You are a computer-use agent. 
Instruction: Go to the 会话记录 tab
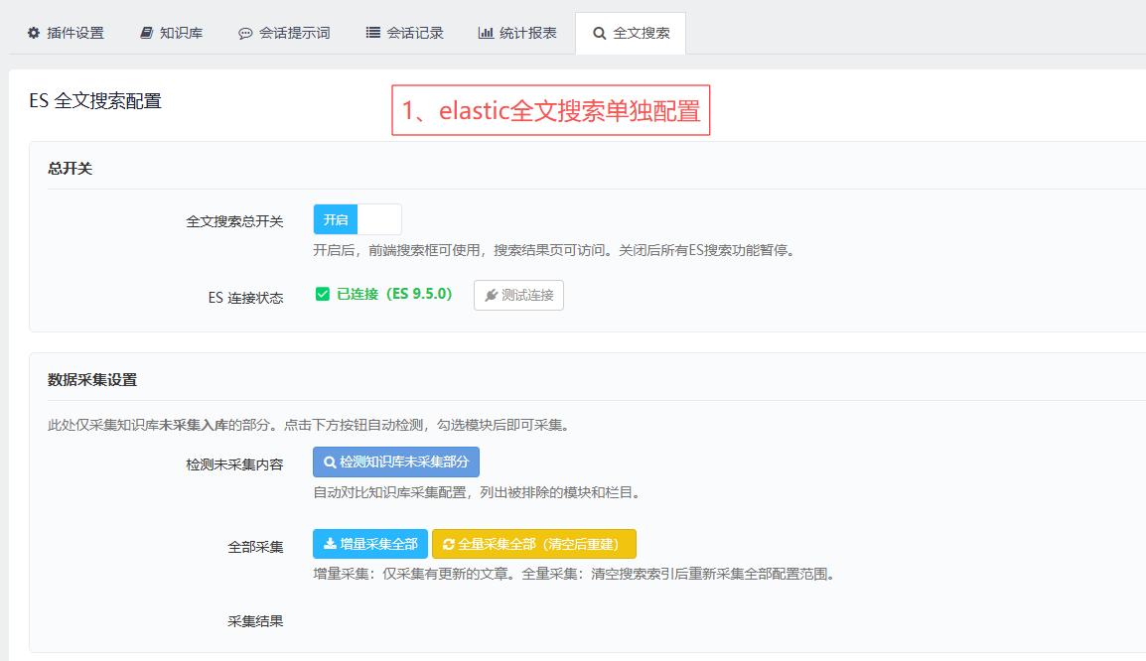coord(405,33)
